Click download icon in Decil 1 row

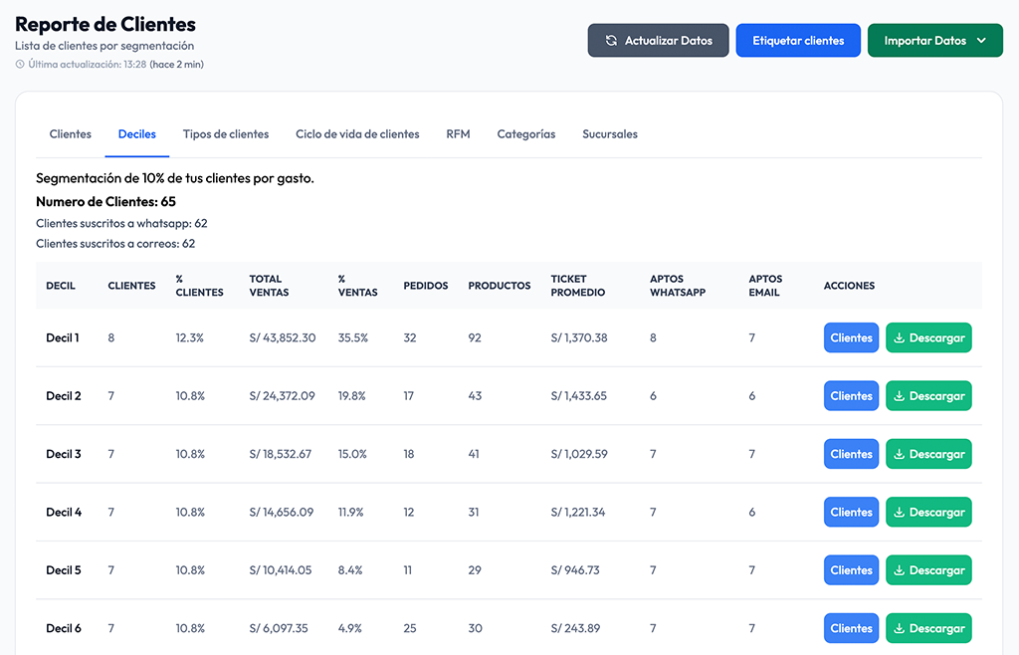point(899,338)
